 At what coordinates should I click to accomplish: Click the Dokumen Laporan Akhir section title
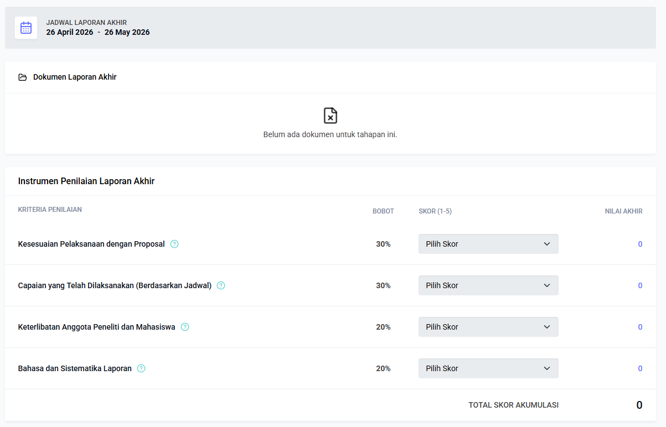75,77
